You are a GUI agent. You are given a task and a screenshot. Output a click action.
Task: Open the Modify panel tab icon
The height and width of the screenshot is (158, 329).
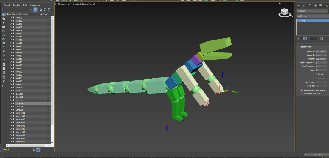pos(304,6)
